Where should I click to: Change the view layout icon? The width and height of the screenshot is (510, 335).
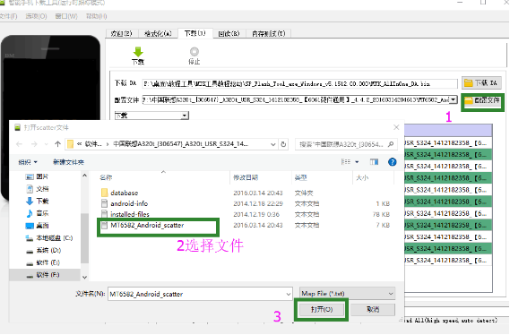[346, 161]
